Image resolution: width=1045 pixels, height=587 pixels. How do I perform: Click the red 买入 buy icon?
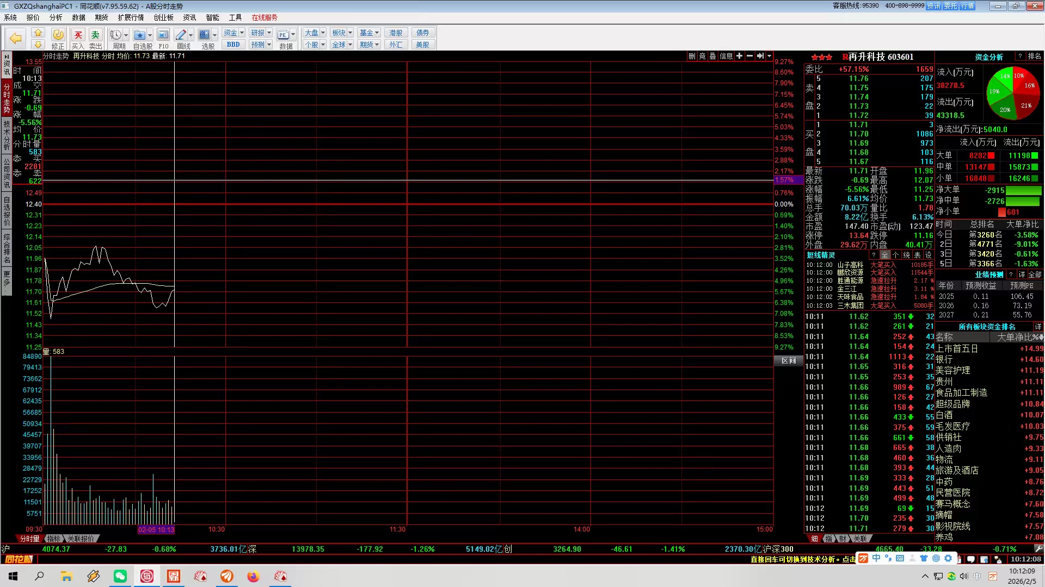pyautogui.click(x=78, y=35)
